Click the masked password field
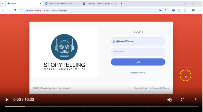 [138, 52]
